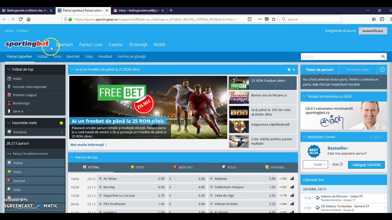This screenshot has width=392, height=220.
Task: Open the bet slip help question icon
Action: pyautogui.click(x=382, y=69)
